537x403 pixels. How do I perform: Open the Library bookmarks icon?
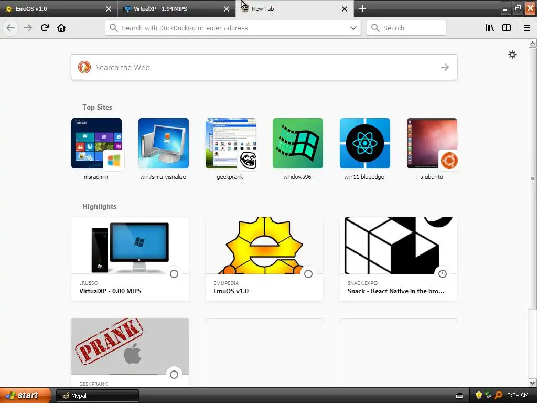pos(490,28)
